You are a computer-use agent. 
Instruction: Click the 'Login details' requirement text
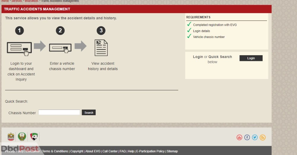pos(202,31)
